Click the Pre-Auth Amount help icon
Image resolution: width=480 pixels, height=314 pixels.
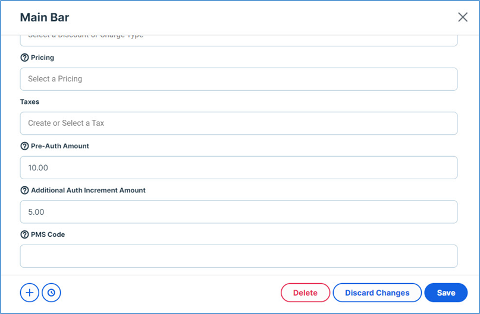[x=24, y=146]
